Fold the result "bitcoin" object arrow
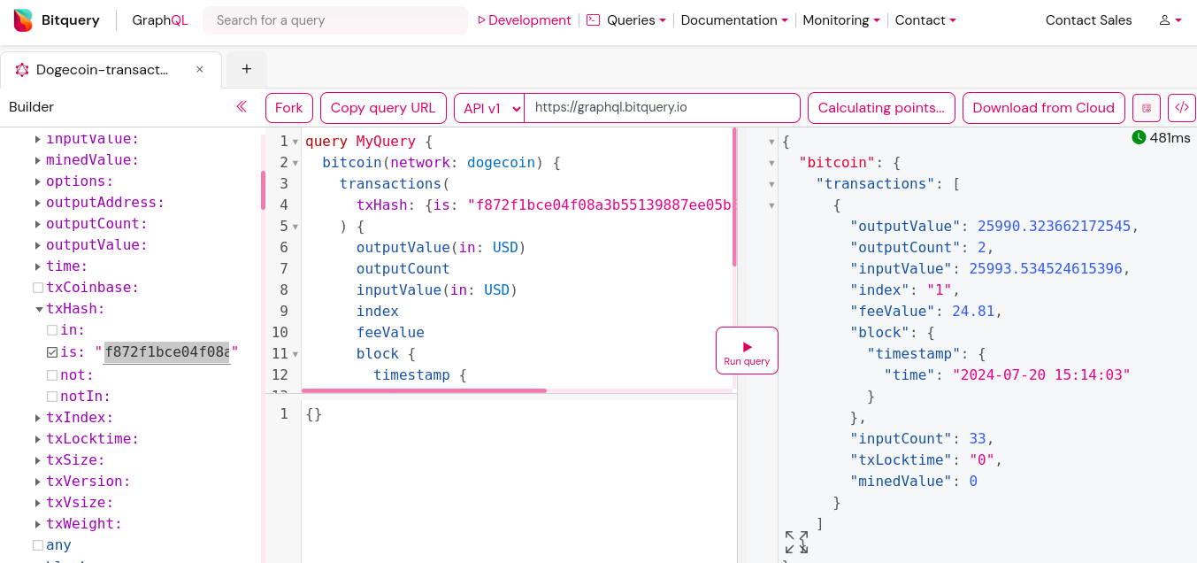This screenshot has width=1197, height=563. point(771,163)
